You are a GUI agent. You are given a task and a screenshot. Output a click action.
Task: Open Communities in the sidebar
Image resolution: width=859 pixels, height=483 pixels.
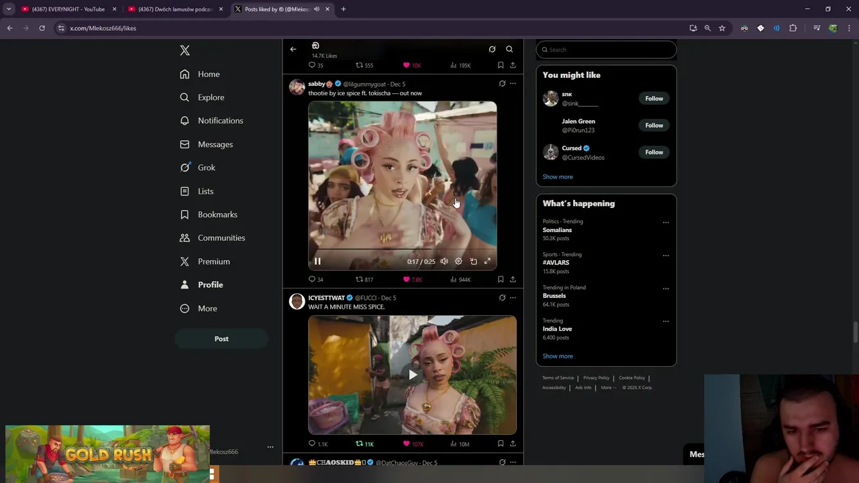pos(213,238)
